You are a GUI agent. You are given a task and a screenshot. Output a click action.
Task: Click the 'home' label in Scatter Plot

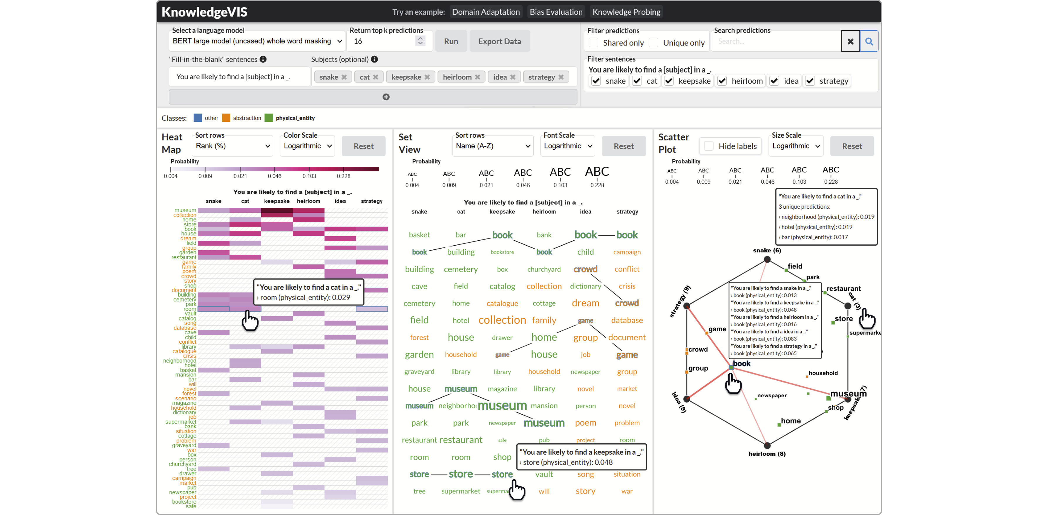pyautogui.click(x=791, y=421)
